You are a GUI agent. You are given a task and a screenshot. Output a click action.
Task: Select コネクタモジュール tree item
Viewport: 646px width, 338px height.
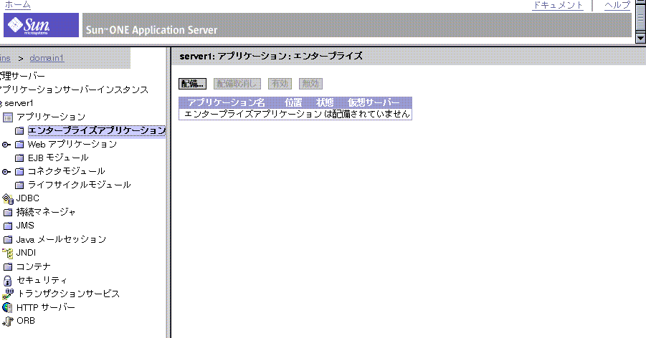pyautogui.click(x=67, y=171)
